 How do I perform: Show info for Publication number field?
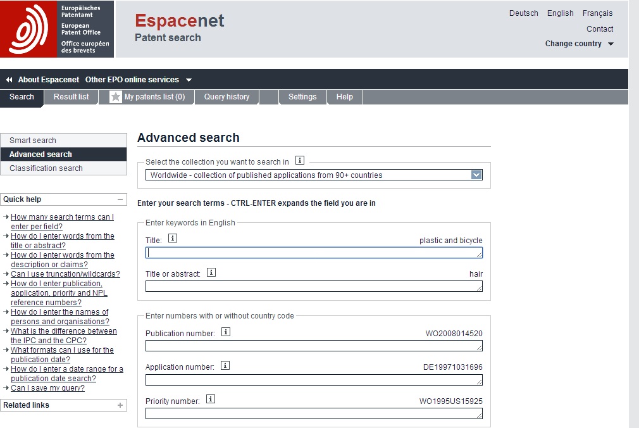(226, 332)
